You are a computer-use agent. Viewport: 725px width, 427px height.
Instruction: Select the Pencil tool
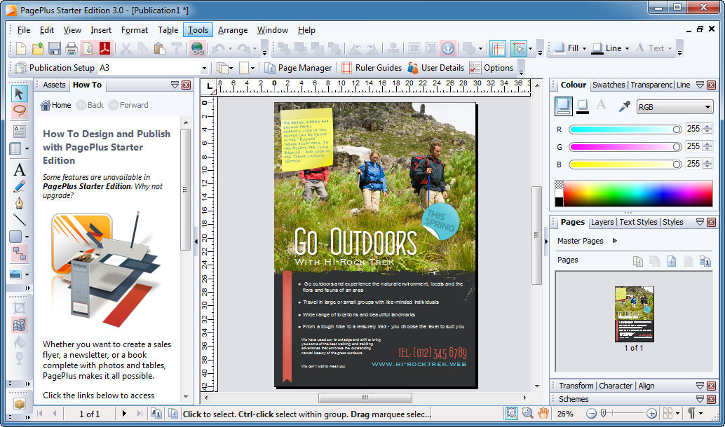coord(19,186)
